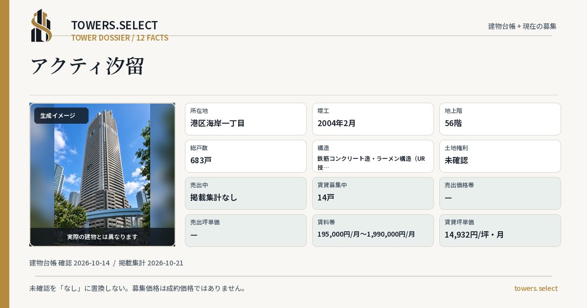Select the TOWER DOSSIER / 12 FACTS subtitle
The height and width of the screenshot is (308, 587).
click(120, 38)
